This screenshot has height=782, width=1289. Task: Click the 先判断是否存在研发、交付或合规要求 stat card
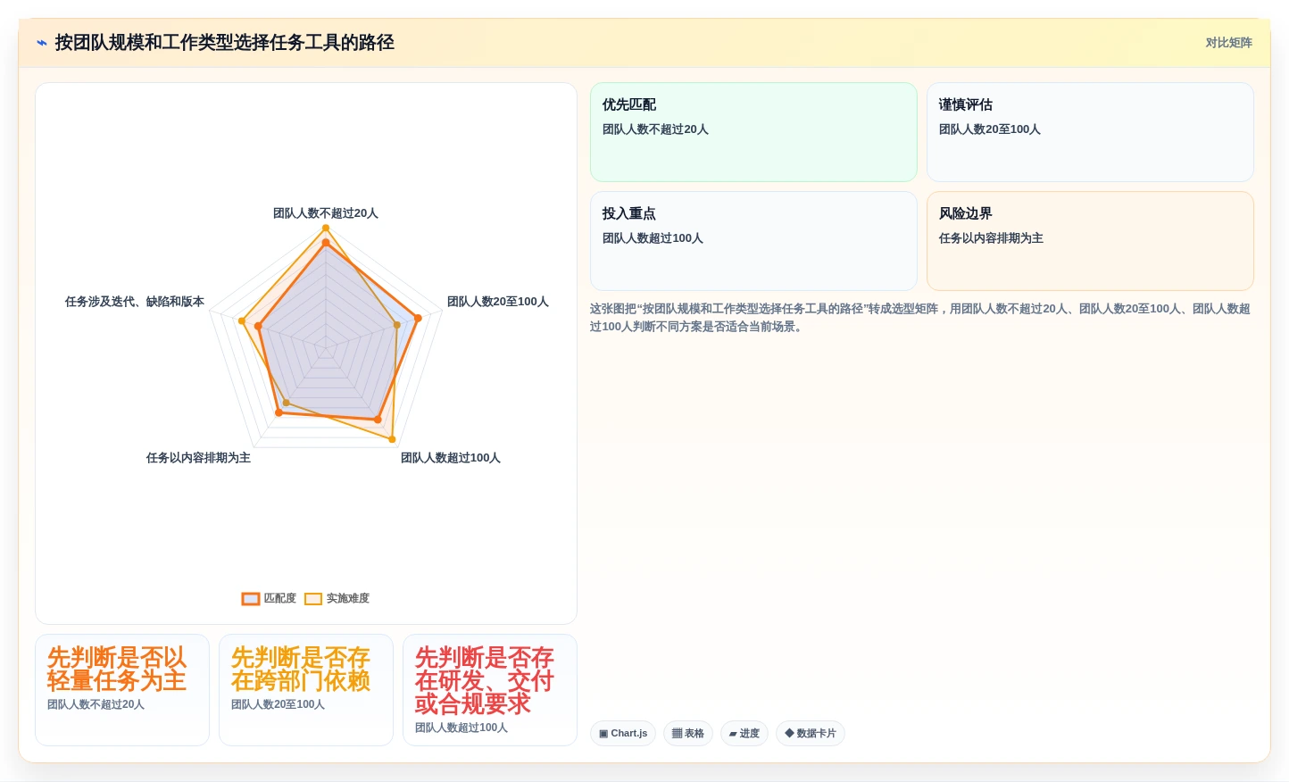pyautogui.click(x=490, y=690)
